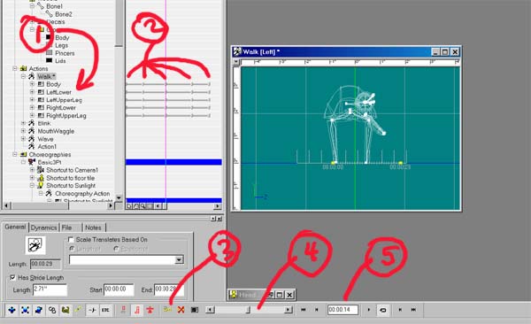Image resolution: width=531 pixels, height=324 pixels.
Task: Click the red X delete keyframe icon
Action: 181,310
